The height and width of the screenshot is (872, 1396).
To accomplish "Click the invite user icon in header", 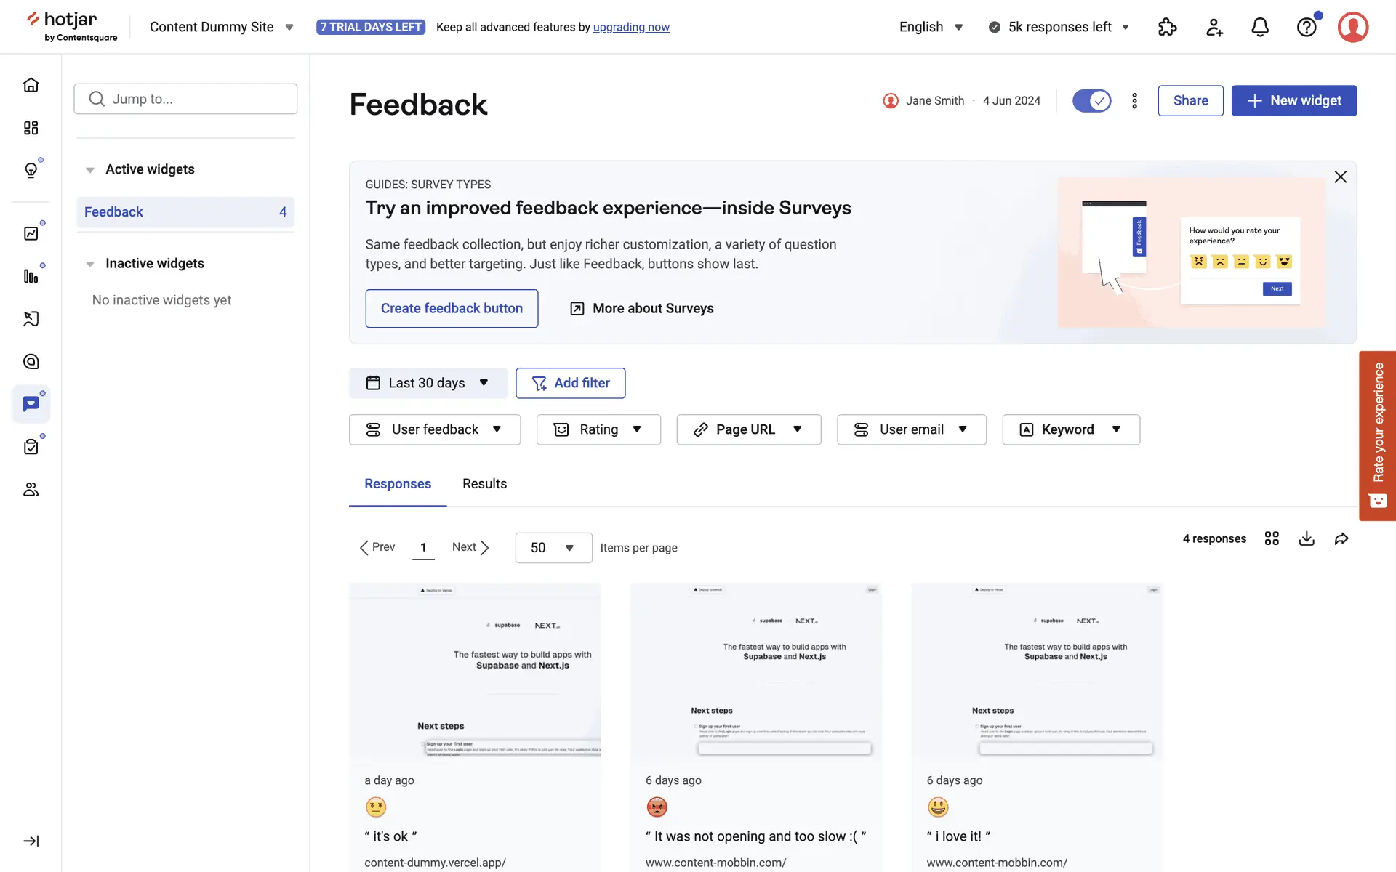I will 1214,27.
